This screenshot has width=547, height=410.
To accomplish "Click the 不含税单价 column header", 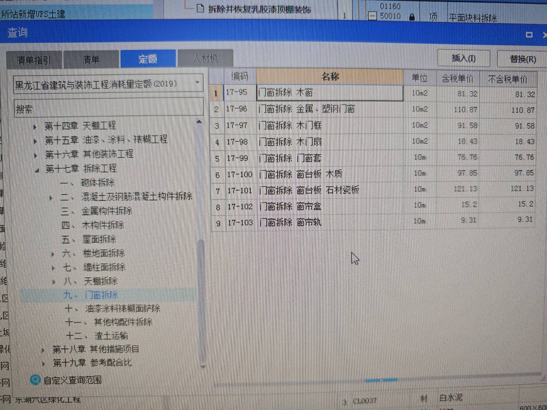I will 507,79.
